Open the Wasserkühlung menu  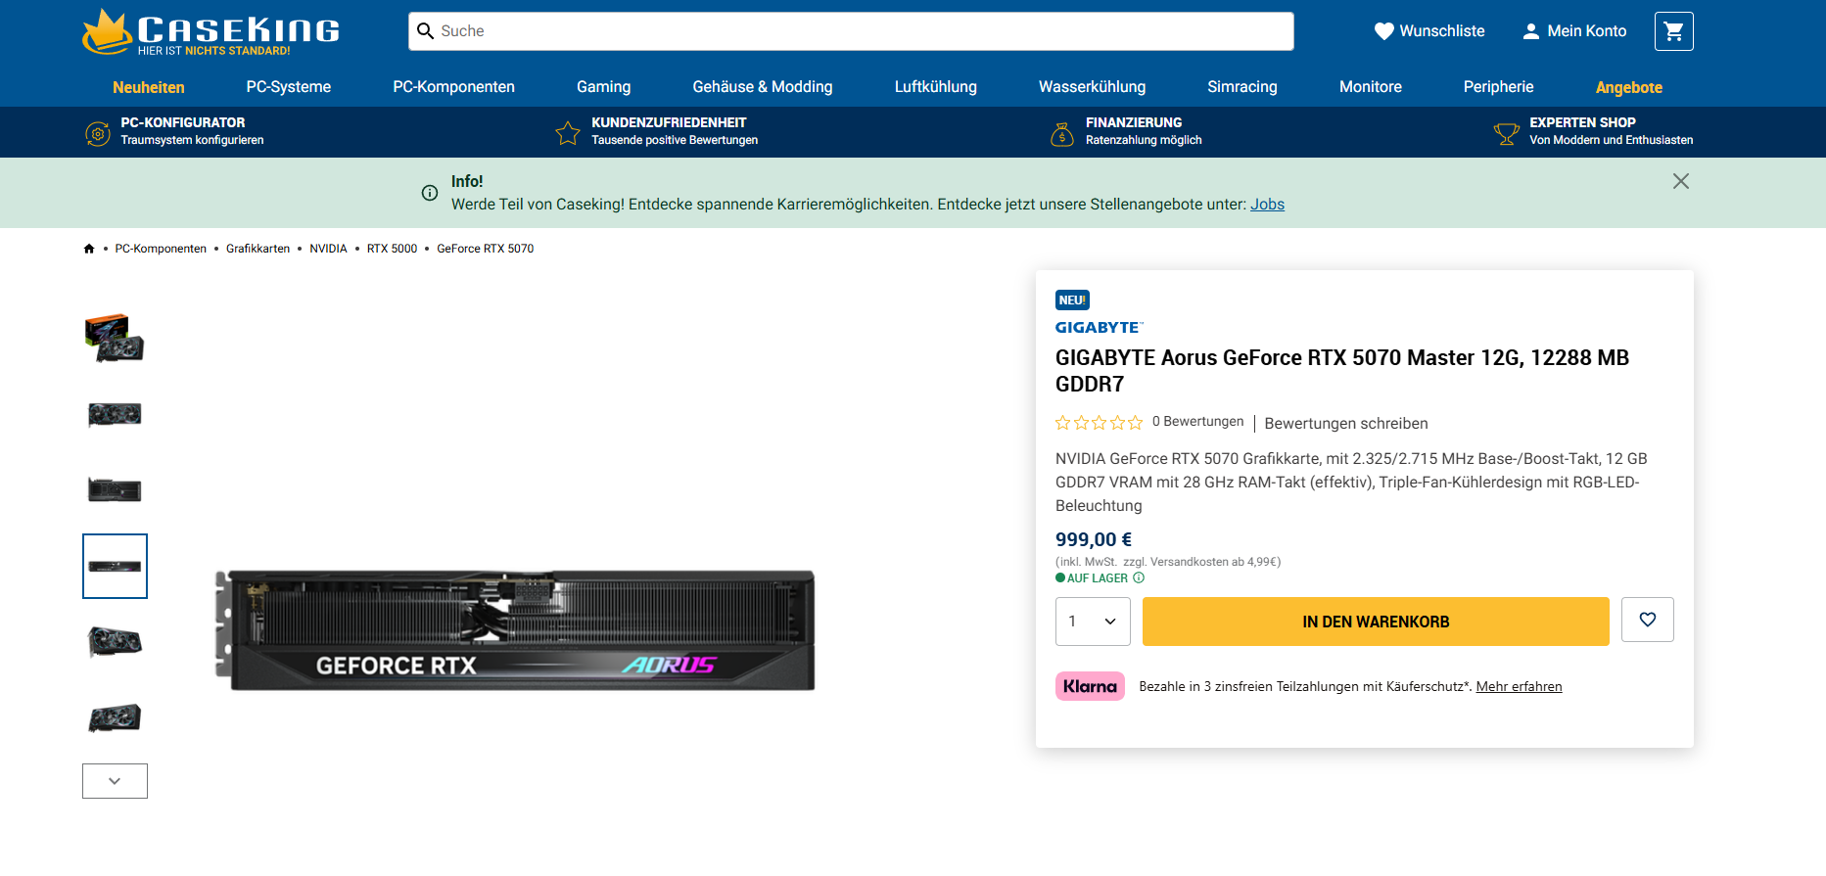[x=1093, y=87]
